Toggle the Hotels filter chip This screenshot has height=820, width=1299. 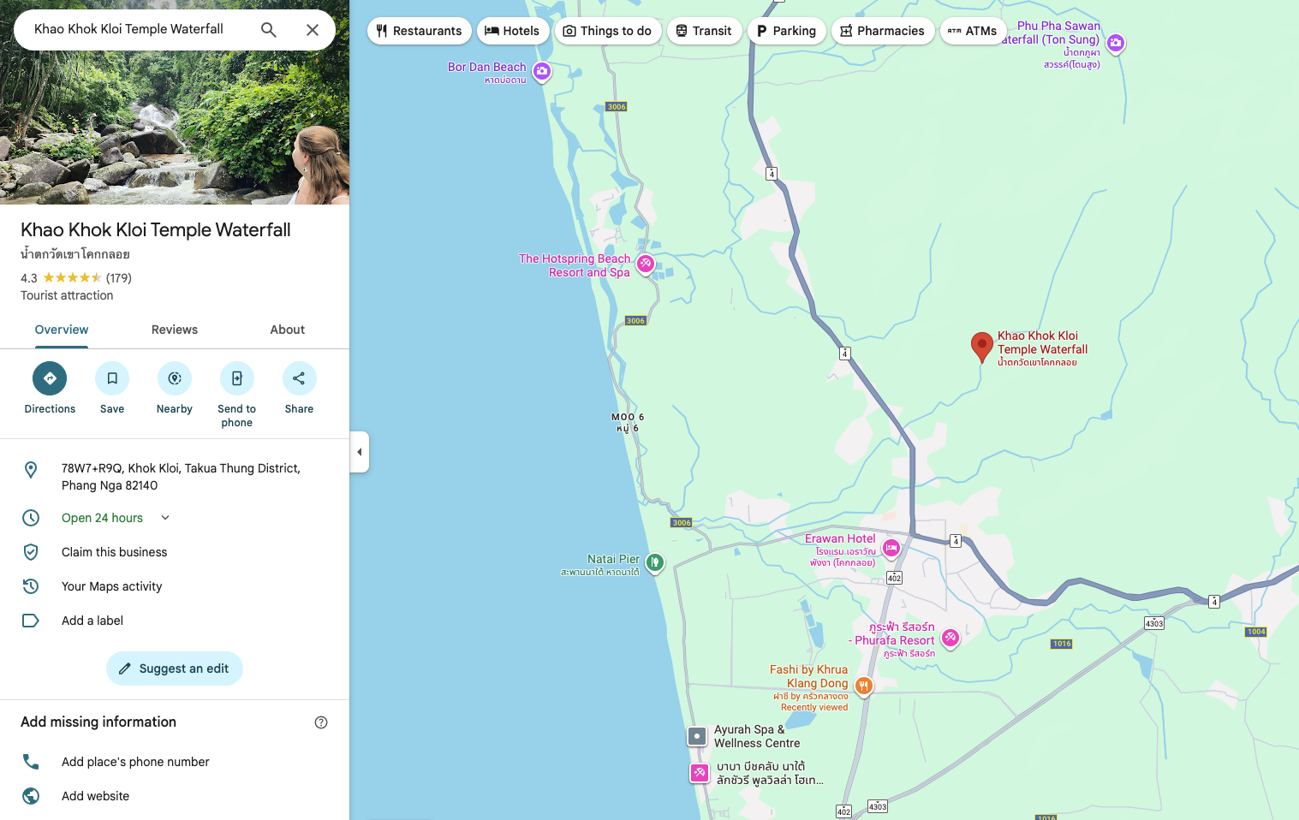coord(513,31)
